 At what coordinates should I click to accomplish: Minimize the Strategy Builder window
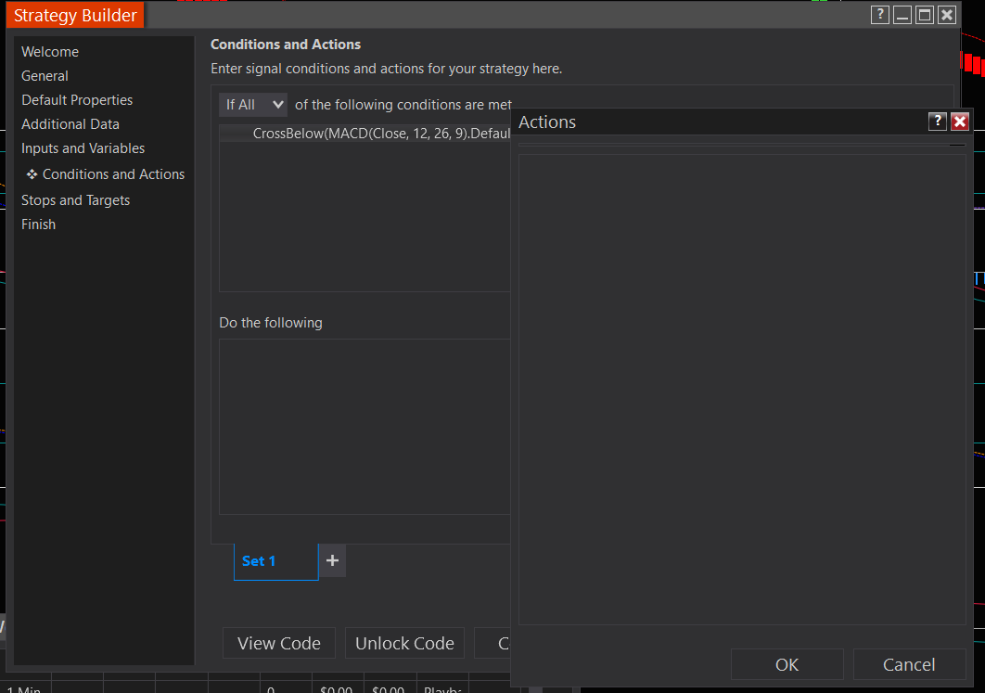click(902, 15)
